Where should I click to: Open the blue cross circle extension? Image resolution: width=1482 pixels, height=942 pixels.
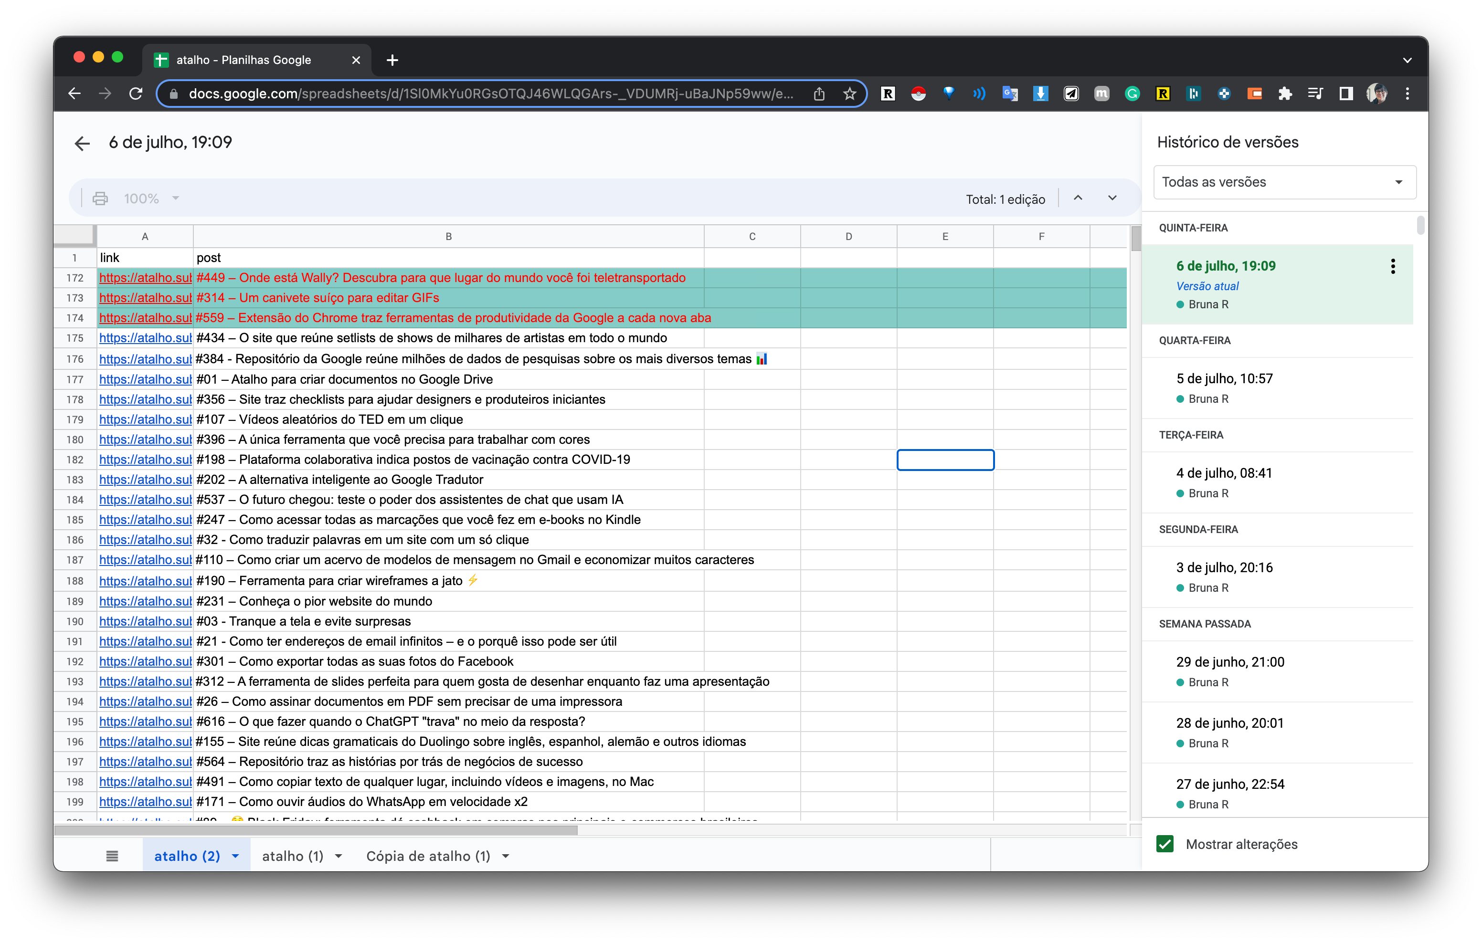1224,94
